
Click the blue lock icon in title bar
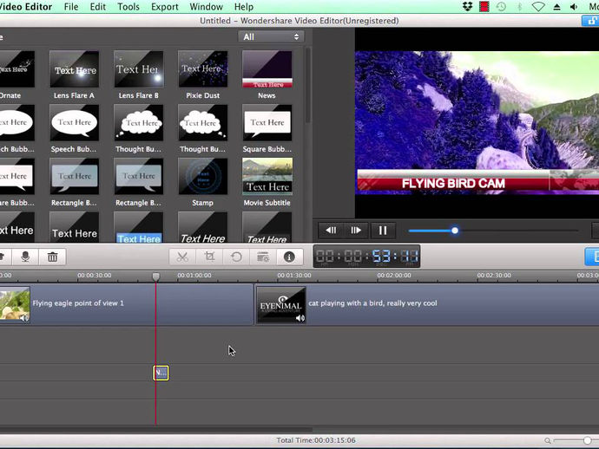pos(590,21)
